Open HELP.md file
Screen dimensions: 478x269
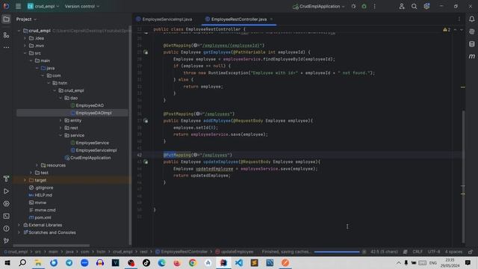(x=40, y=195)
